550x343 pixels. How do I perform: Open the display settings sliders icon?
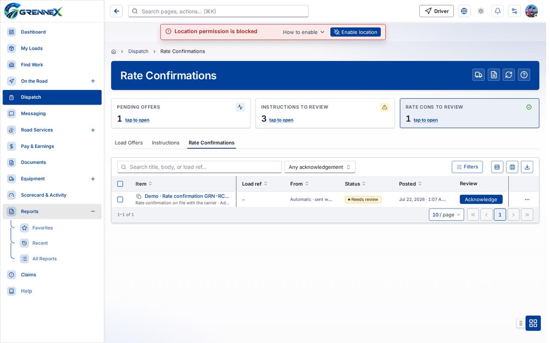tap(514, 11)
